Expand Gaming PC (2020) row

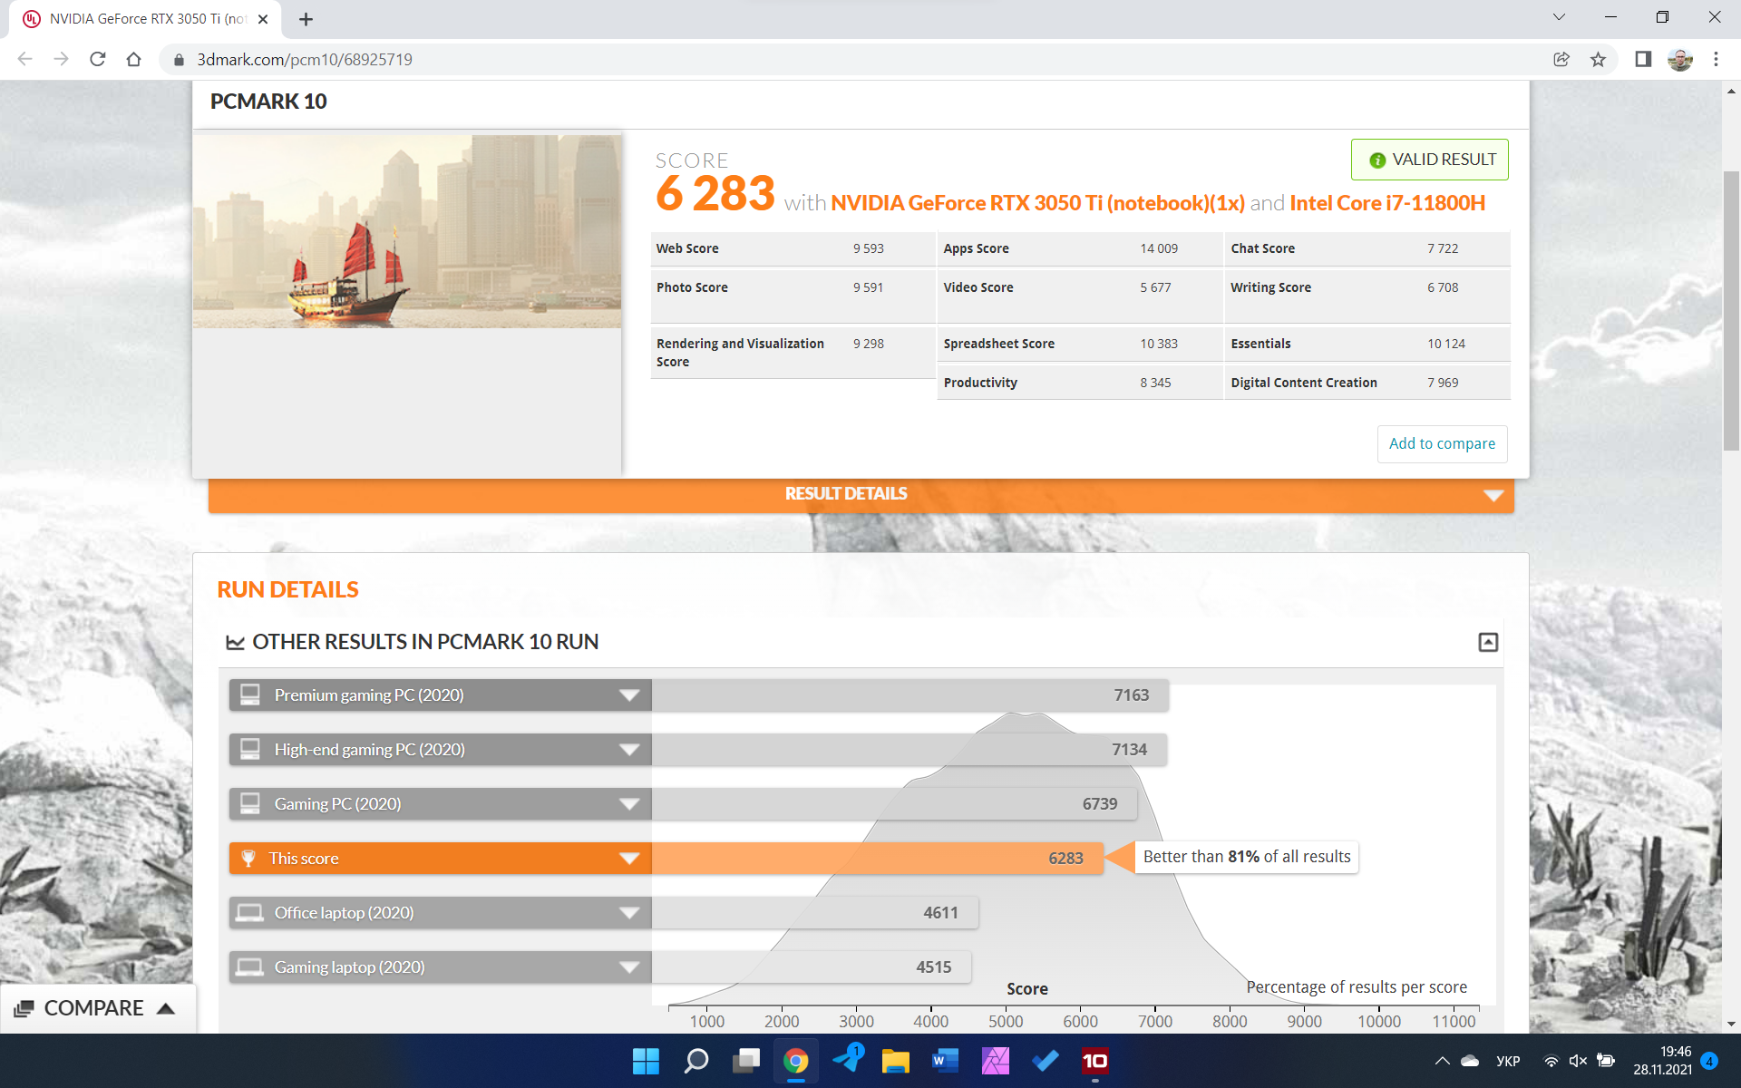[629, 804]
